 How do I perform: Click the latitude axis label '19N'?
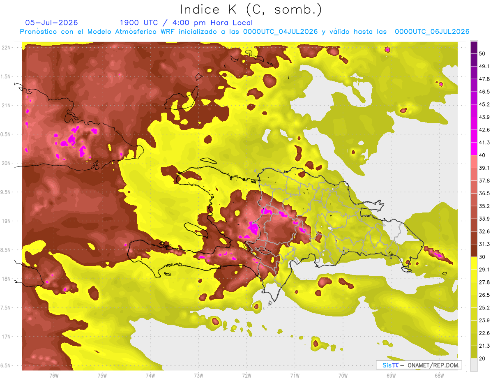(7, 221)
